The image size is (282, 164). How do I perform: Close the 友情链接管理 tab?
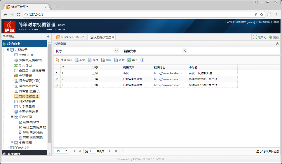click(x=113, y=37)
